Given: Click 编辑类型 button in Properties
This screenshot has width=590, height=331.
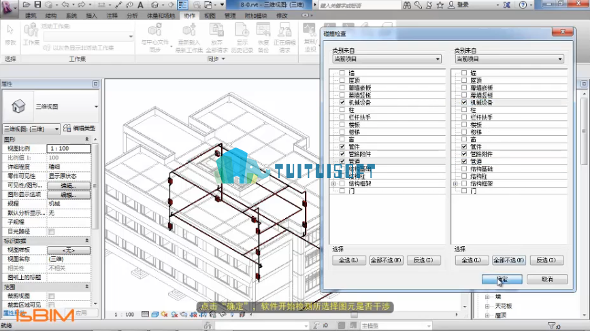Looking at the screenshot, I should point(80,128).
